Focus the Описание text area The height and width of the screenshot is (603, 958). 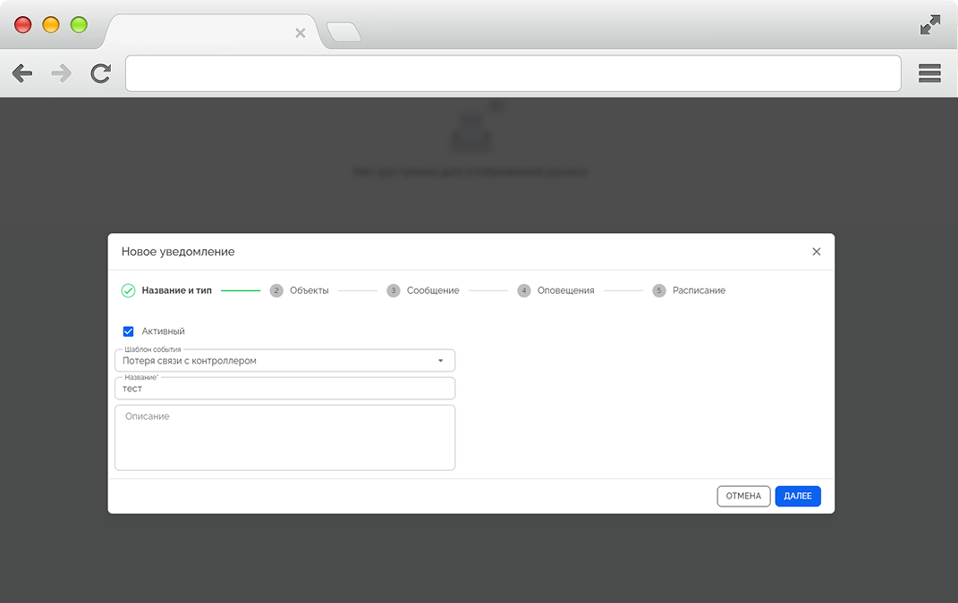click(284, 438)
